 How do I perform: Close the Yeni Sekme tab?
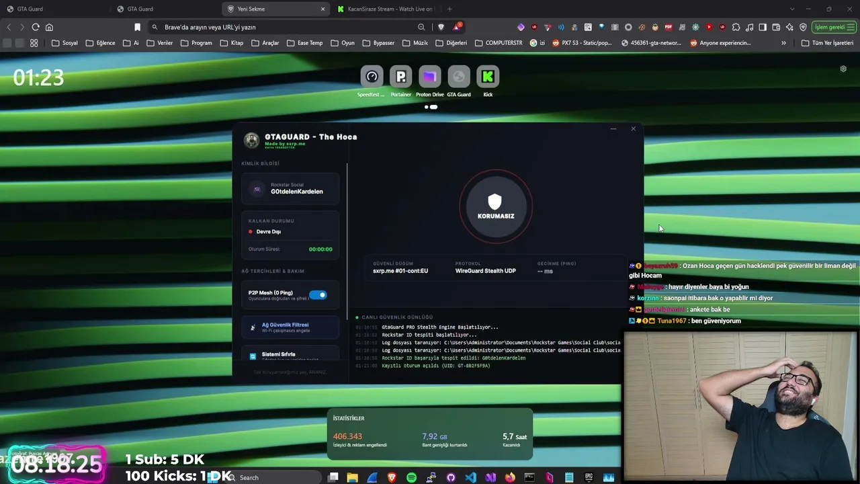pos(322,9)
